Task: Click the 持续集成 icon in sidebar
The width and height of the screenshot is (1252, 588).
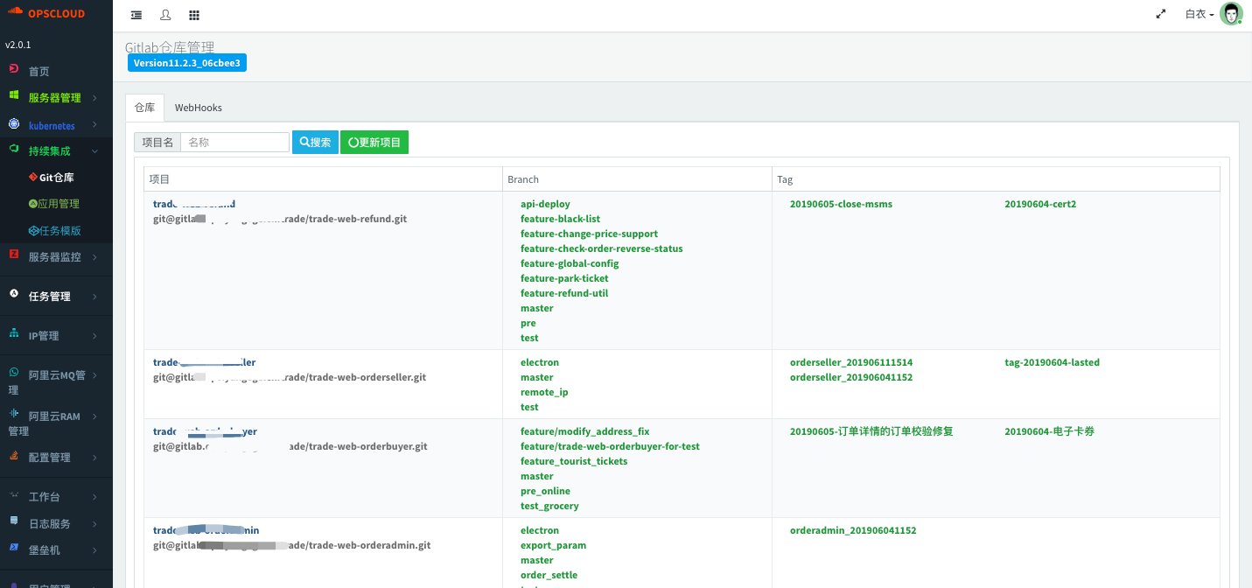Action: pyautogui.click(x=14, y=150)
